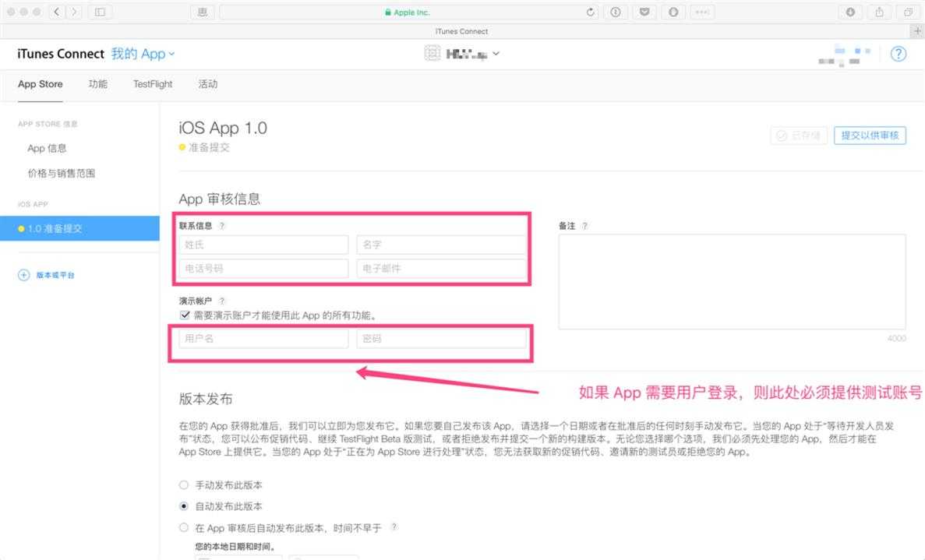Click the Apple Inc. address bar
Viewport: 925px width, 560px height.
[x=408, y=12]
